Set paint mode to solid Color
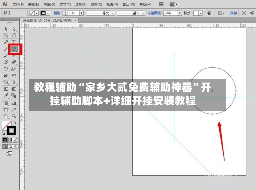This screenshot has width=256, height=190. tap(5, 140)
